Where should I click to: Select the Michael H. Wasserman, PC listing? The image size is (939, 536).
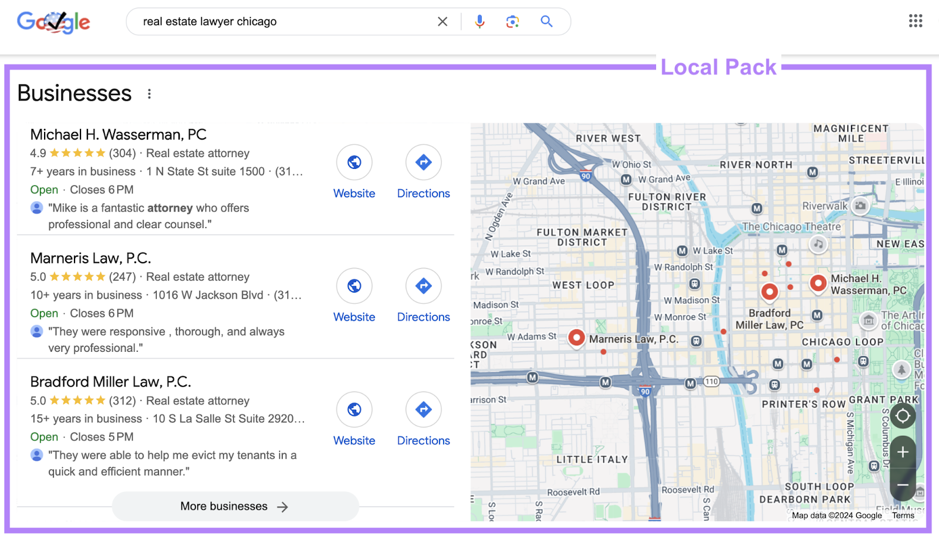point(117,134)
